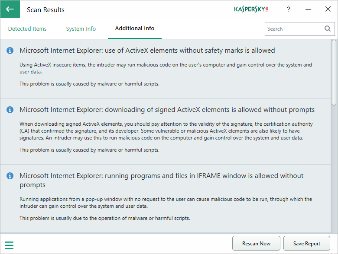Open the help question mark icon
This screenshot has width=338, height=254.
(x=289, y=9)
